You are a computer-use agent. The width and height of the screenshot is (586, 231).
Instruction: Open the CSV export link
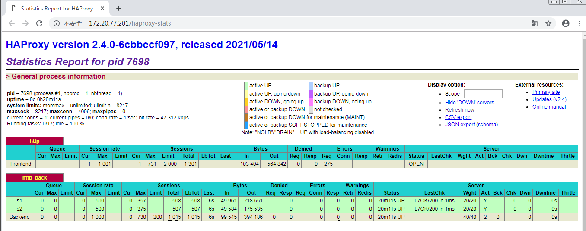(x=458, y=117)
